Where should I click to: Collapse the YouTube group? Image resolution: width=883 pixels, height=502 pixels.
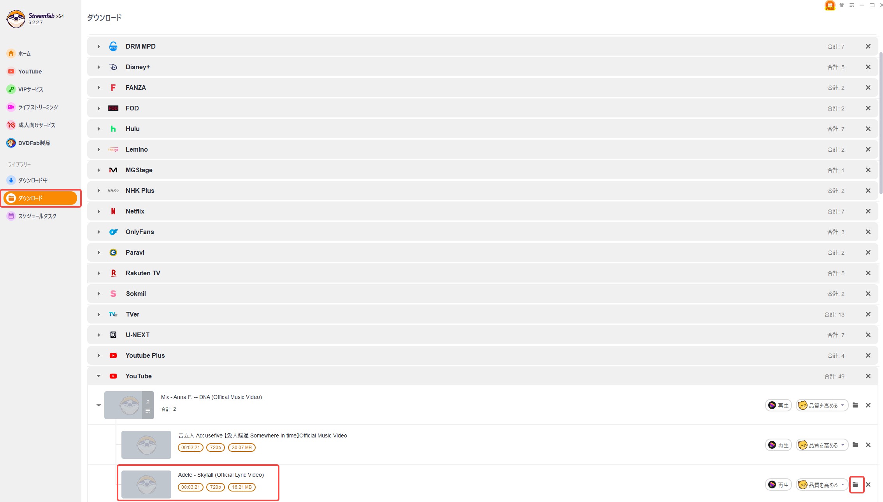pos(99,376)
